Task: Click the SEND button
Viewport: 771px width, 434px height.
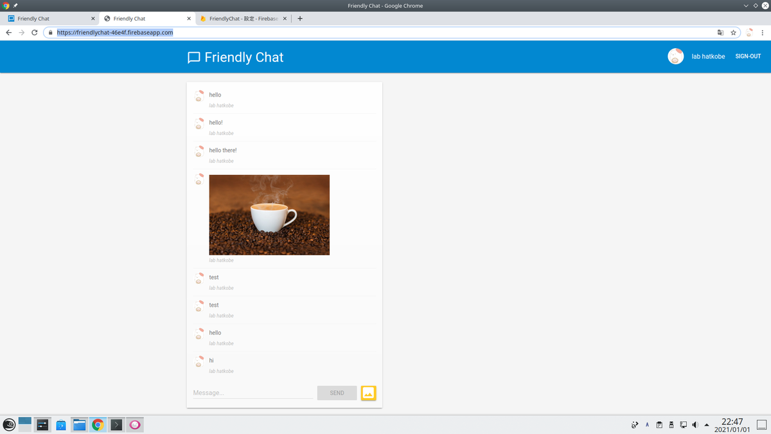Action: point(337,393)
